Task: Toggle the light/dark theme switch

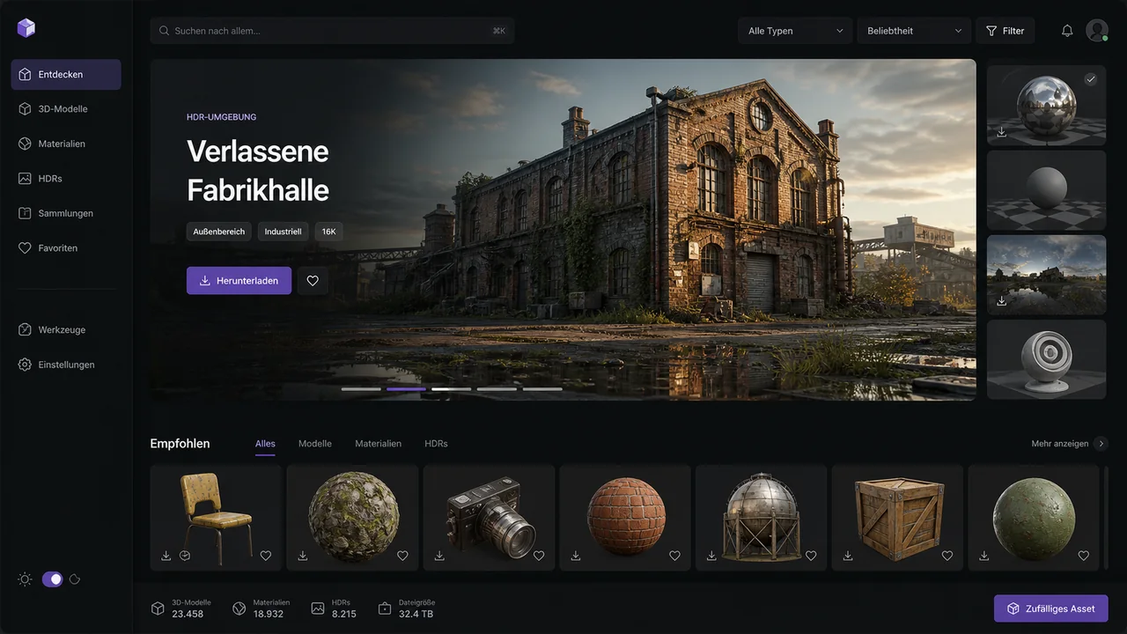Action: click(53, 579)
